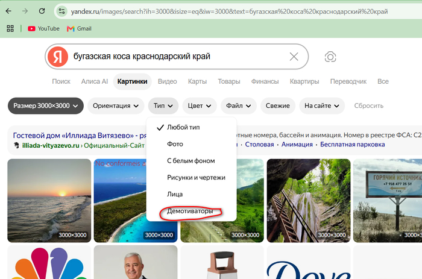The image size is (422, 279).
Task: Open the site information icon in the address bar
Action: tap(62, 11)
